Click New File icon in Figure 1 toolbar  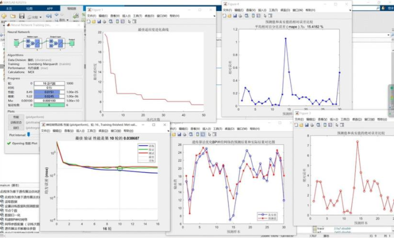pos(89,22)
